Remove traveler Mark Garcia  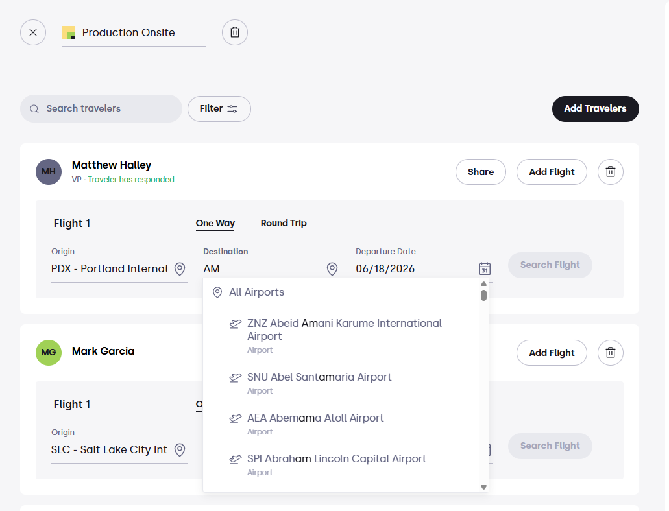click(611, 353)
